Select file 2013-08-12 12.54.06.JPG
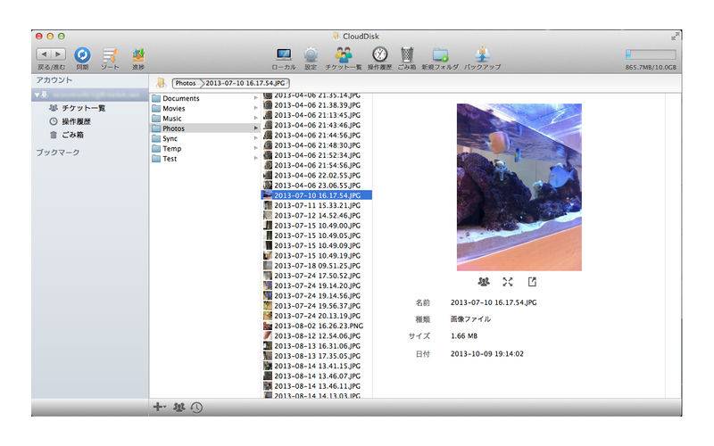714x446 pixels. [x=317, y=336]
